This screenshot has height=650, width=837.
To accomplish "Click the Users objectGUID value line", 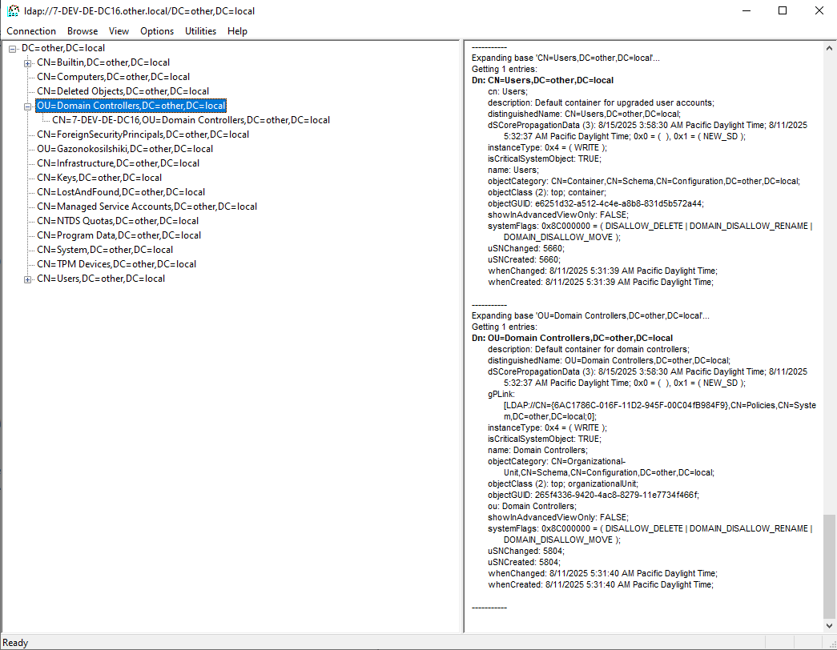I will point(596,203).
